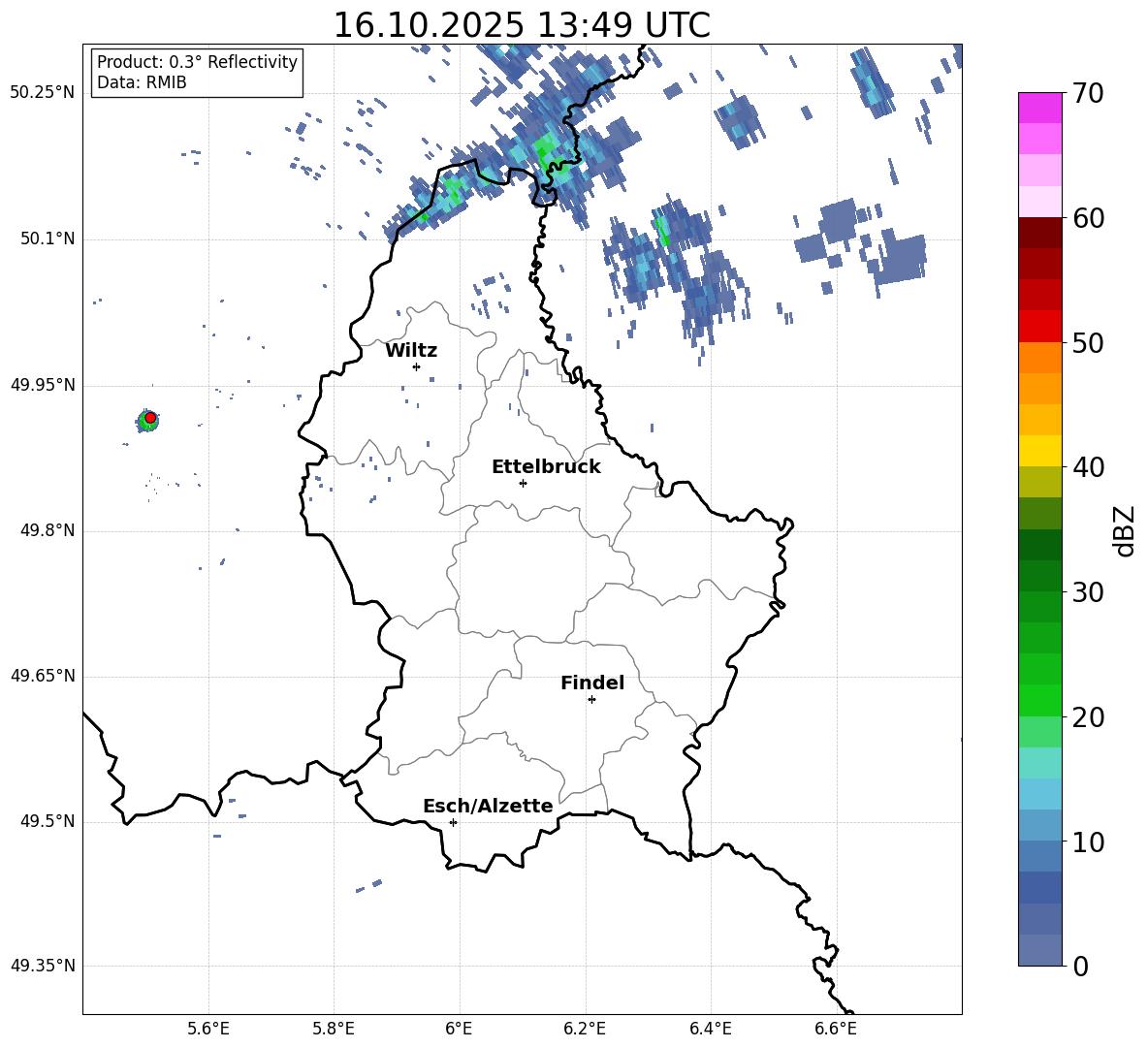Click the Esch/Alzette city label
Screen dimensions: 1148x1048
point(488,807)
